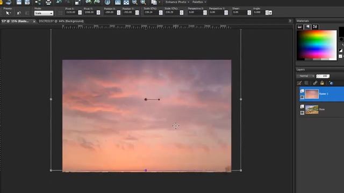
Task: Click the Position X value field
Action: pyautogui.click(x=110, y=12)
